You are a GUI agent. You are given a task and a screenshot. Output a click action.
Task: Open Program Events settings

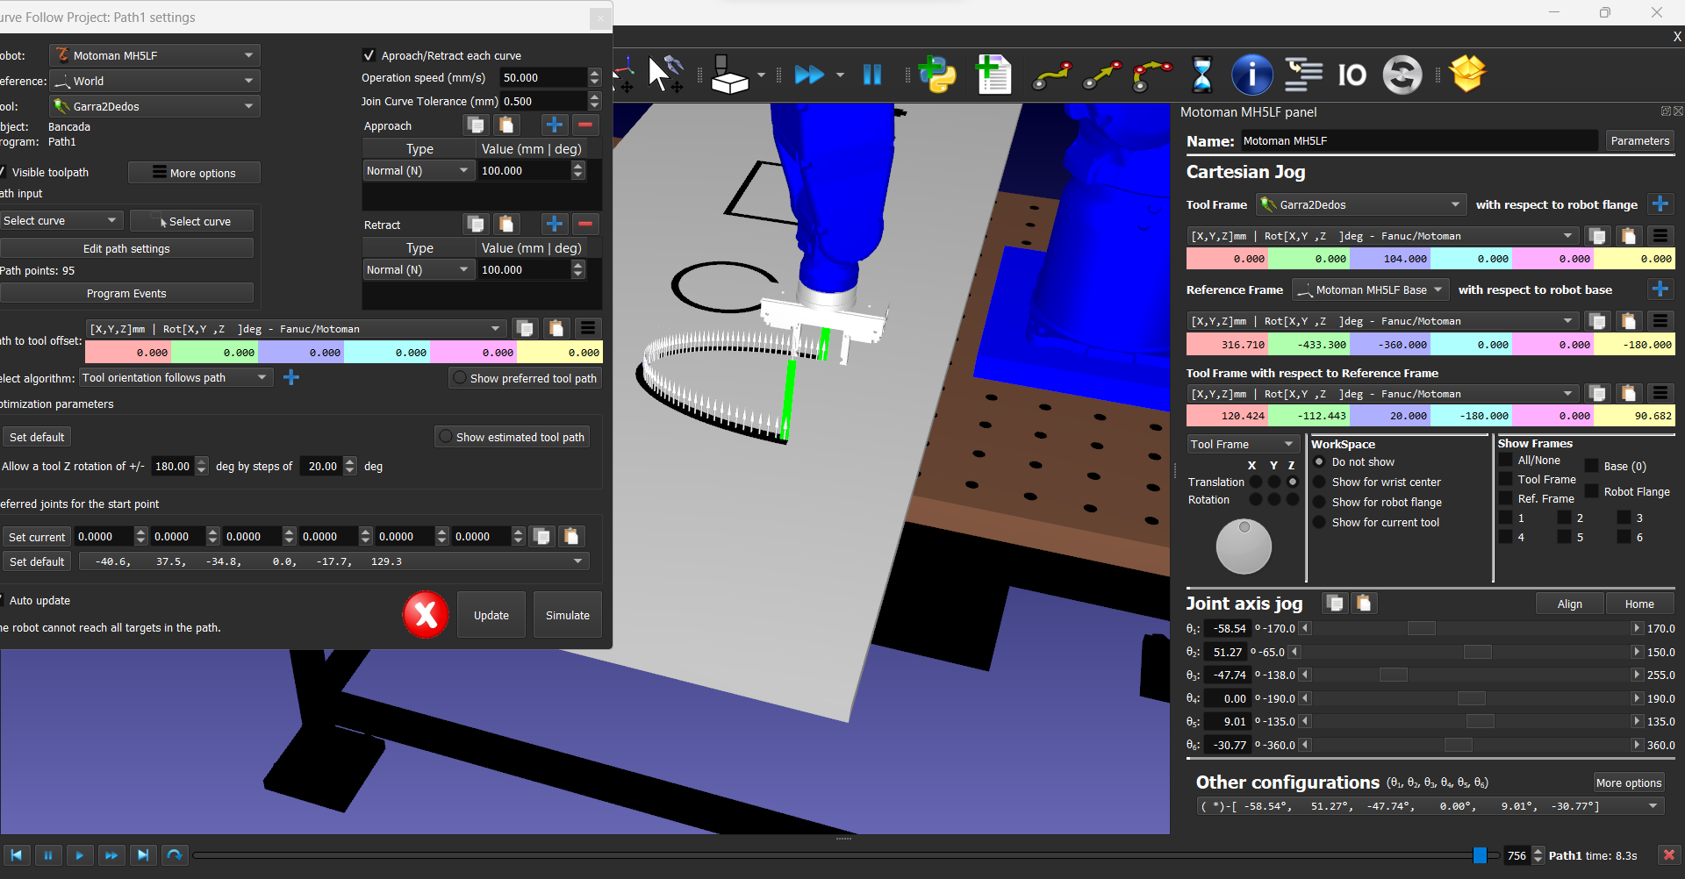[x=126, y=293]
